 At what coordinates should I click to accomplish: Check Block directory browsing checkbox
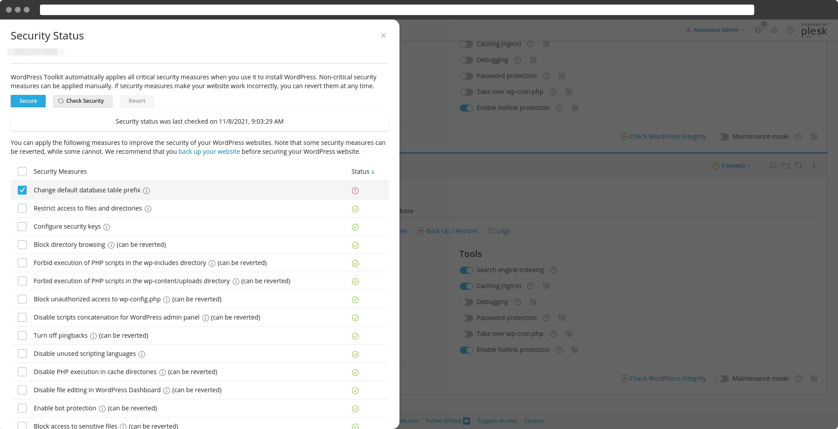[22, 245]
